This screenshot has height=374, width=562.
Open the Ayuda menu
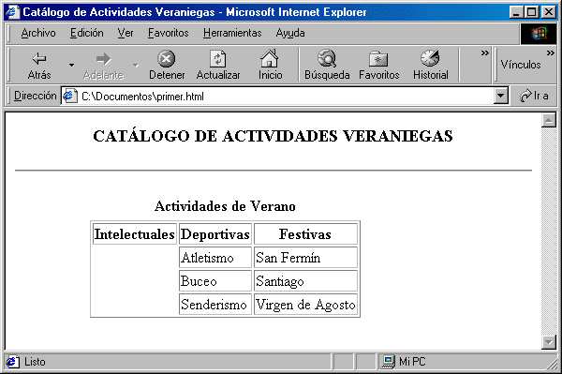(x=290, y=33)
